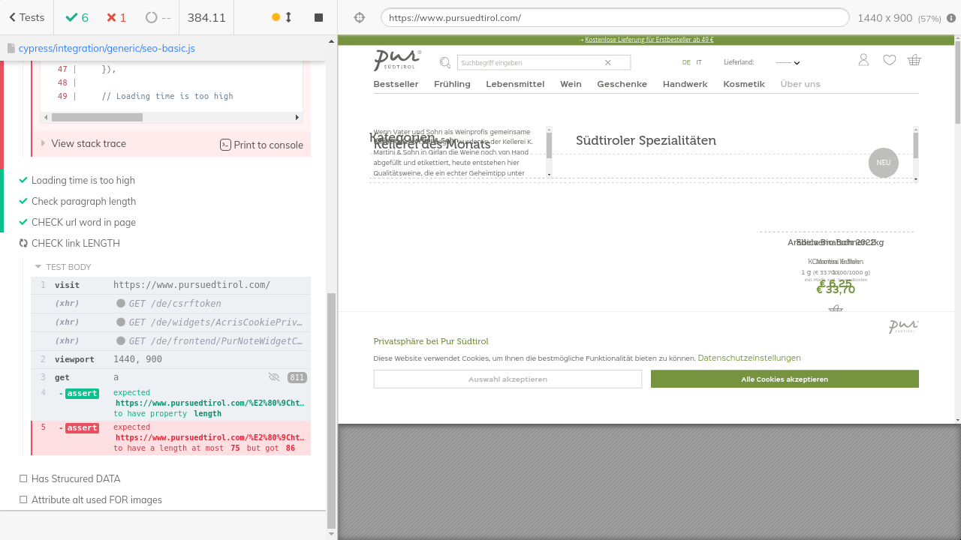This screenshot has height=540, width=961.
Task: Clear the search field with X icon
Action: pyautogui.click(x=608, y=62)
